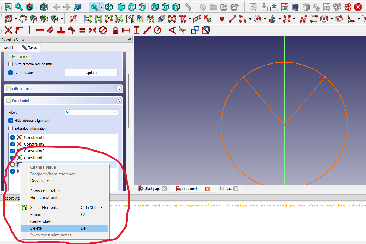Select the isometric view cube icon
This screenshot has height=244, width=366.
tap(109, 7)
